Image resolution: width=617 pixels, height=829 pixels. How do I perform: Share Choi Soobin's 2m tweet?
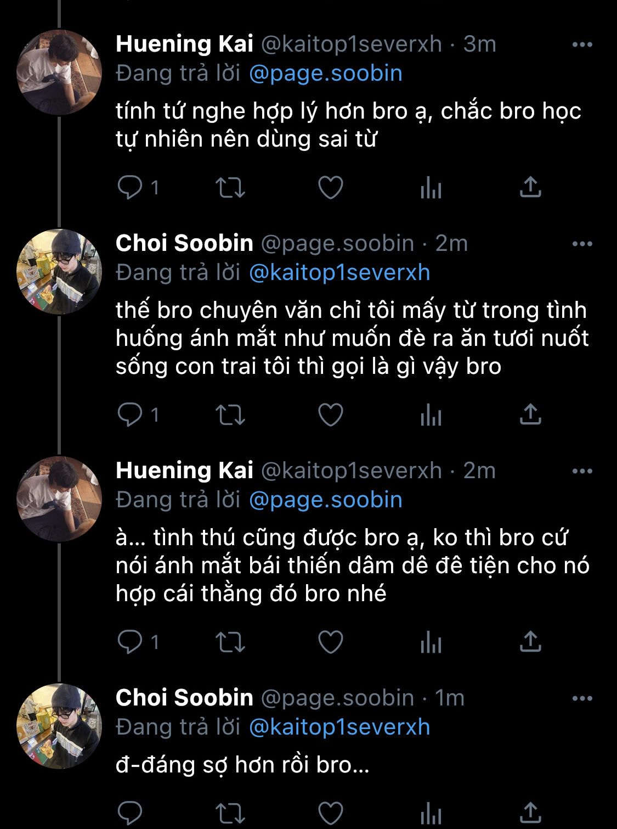530,415
